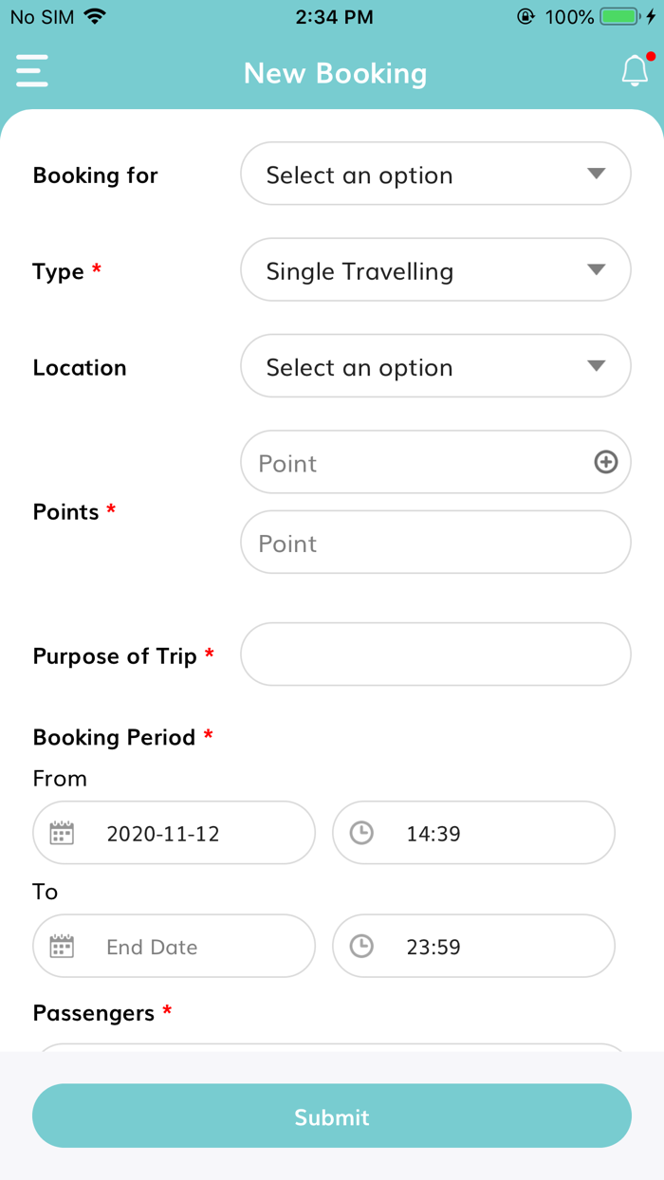The width and height of the screenshot is (664, 1180).
Task: Click the calendar icon beside End Date
Action: 62,946
